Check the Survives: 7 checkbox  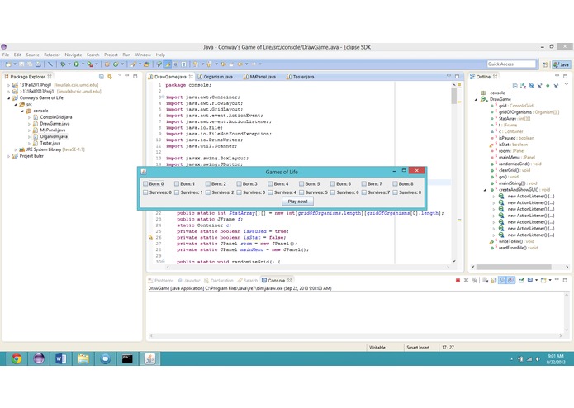(x=364, y=192)
